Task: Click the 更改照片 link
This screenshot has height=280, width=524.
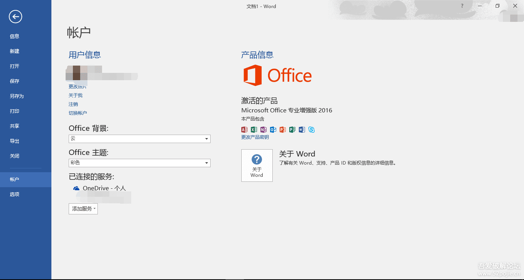Action: tap(77, 87)
